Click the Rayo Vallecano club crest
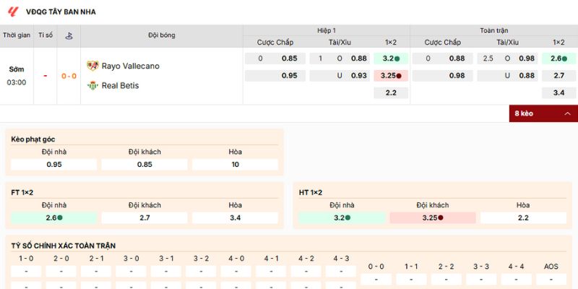This screenshot has width=578, height=289. coord(92,66)
